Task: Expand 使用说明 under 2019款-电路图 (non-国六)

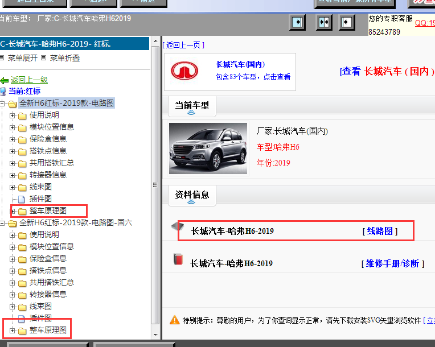Action: (x=12, y=115)
